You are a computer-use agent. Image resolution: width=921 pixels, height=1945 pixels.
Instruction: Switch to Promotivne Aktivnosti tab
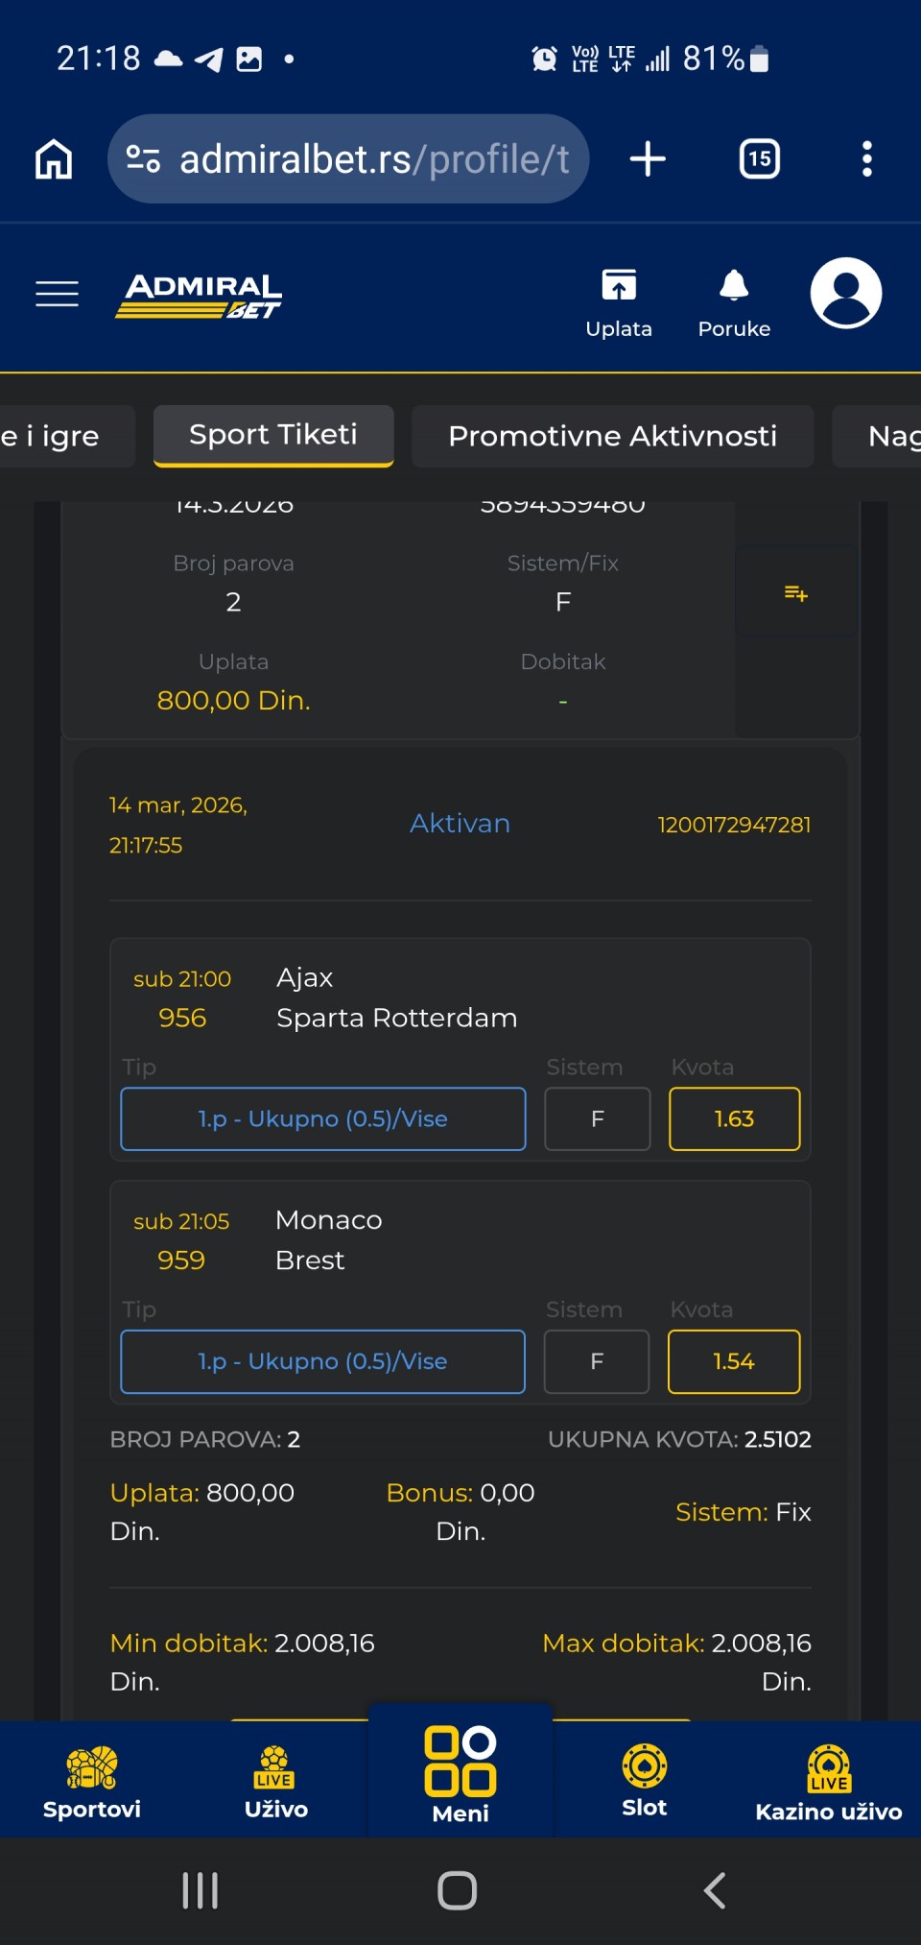pyautogui.click(x=612, y=436)
